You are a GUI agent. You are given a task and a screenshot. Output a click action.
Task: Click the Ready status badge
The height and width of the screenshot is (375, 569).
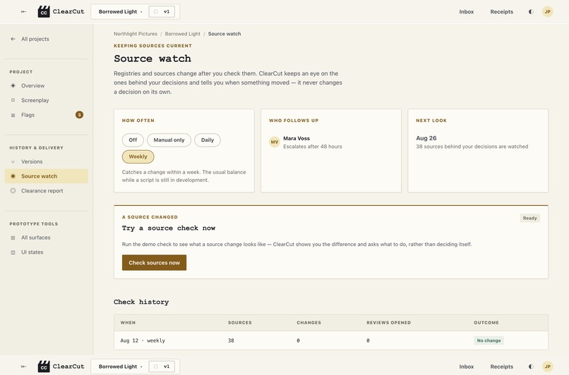pos(529,218)
